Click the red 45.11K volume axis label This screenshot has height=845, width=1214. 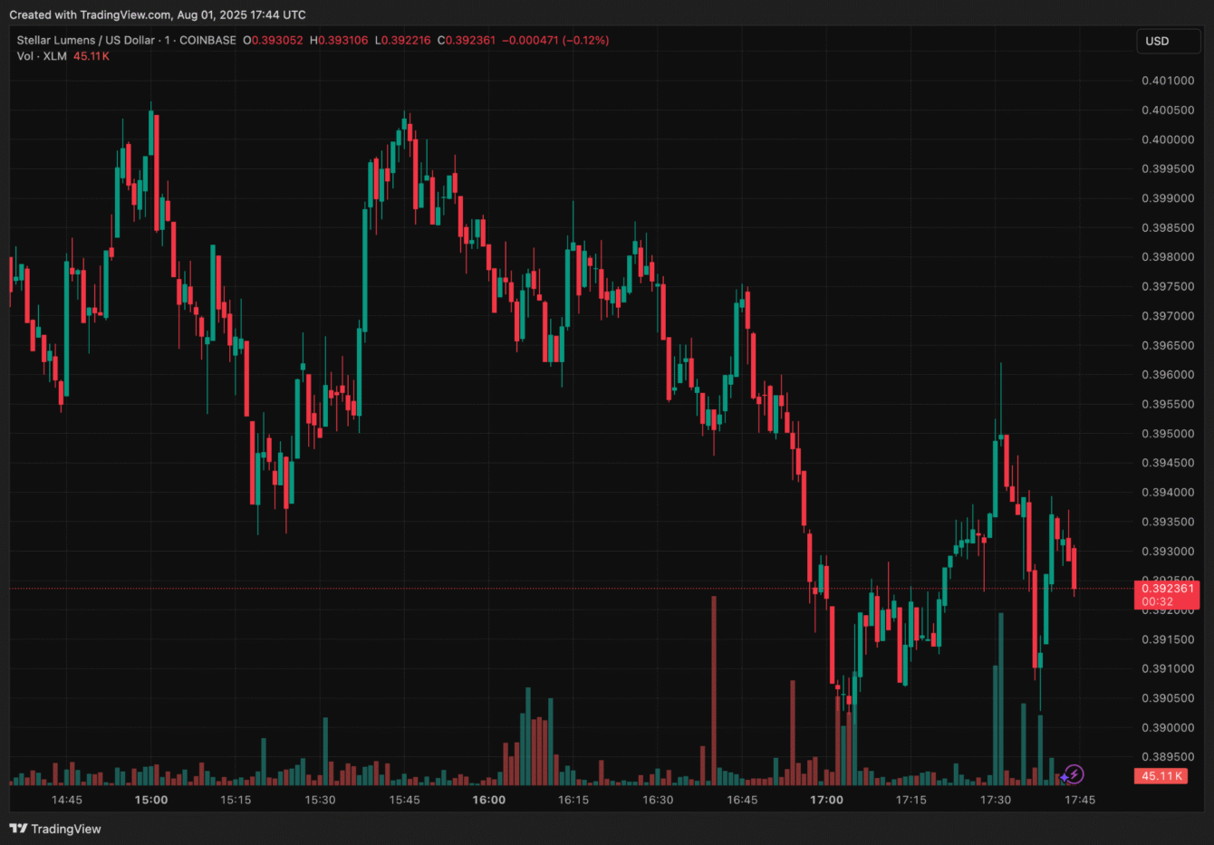1162,776
